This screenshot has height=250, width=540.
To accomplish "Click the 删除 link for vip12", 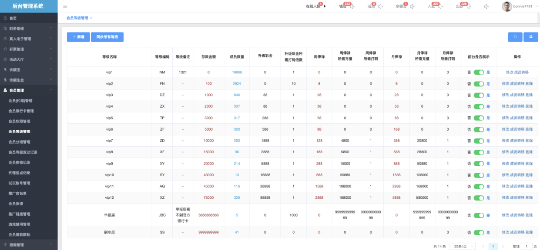I will [529, 197].
